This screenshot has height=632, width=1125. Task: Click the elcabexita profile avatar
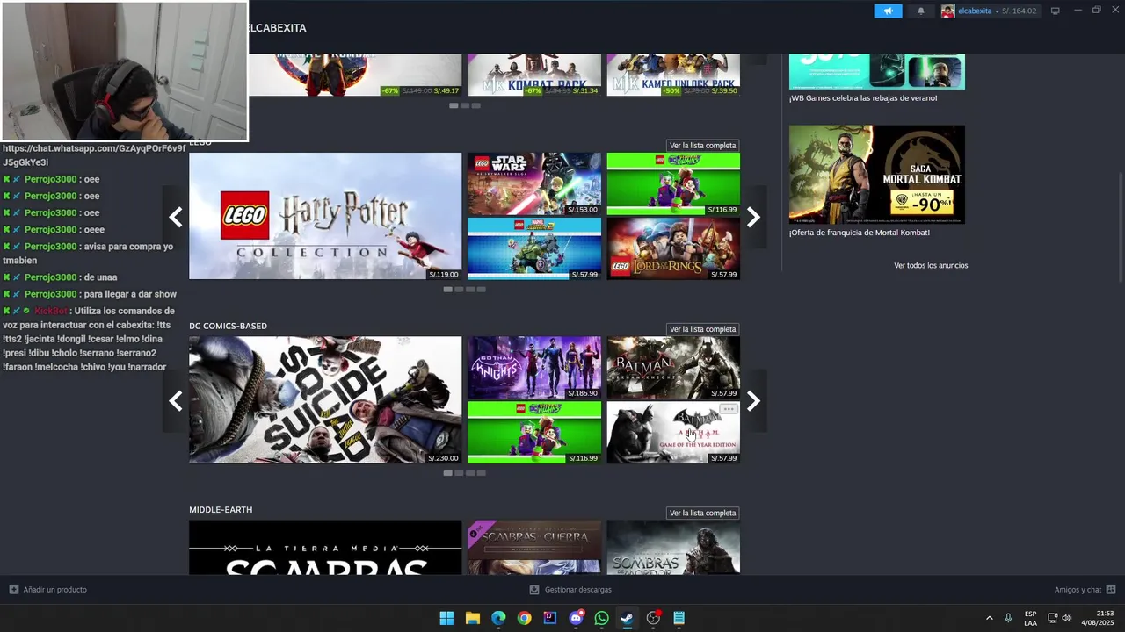click(947, 11)
